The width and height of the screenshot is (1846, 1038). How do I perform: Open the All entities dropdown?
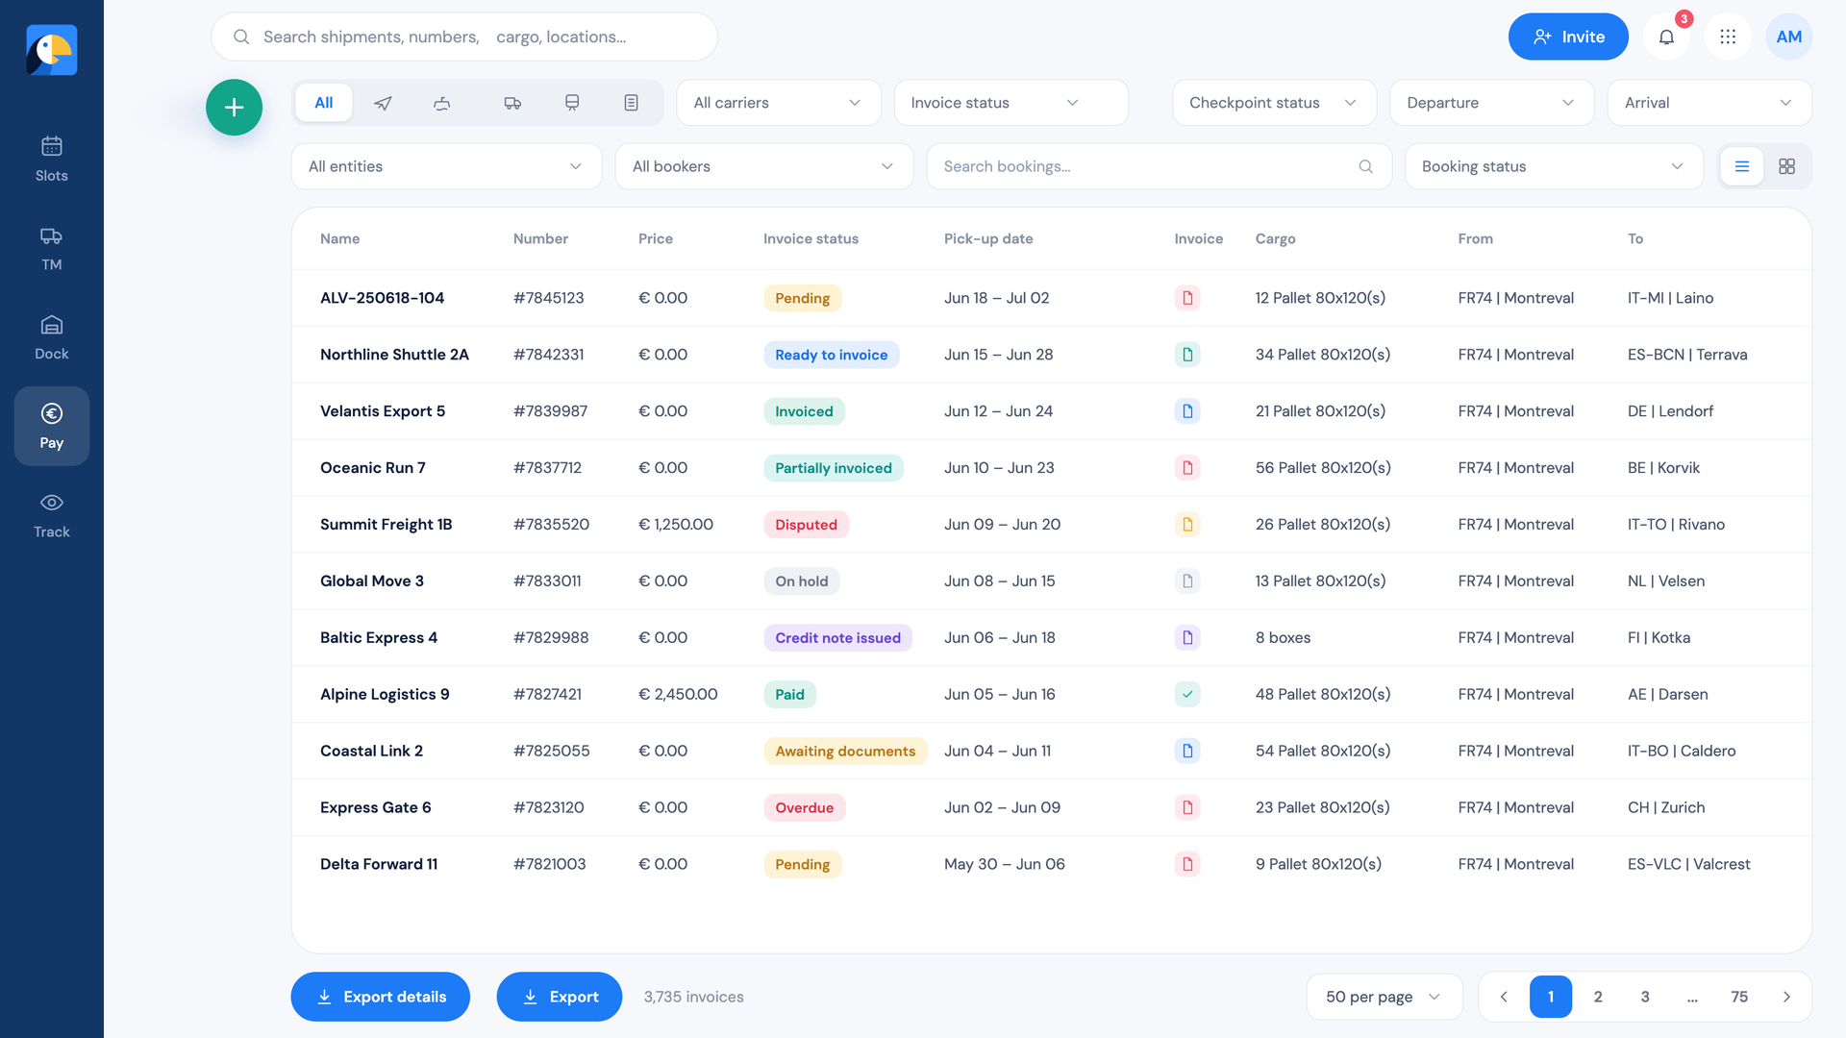tap(446, 166)
